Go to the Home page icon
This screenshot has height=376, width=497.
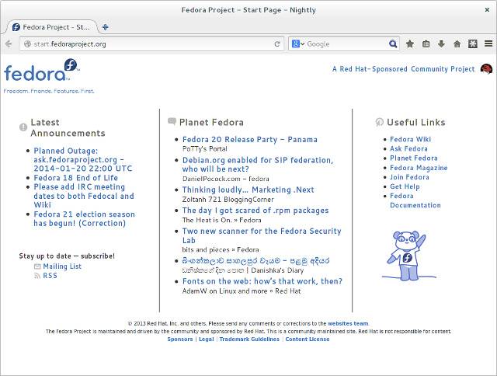[x=457, y=44]
